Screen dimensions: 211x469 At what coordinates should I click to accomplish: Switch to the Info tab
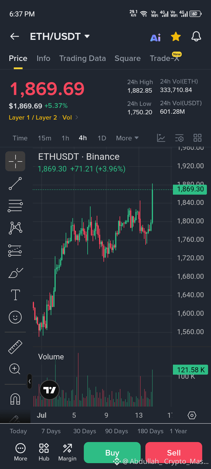(x=43, y=58)
